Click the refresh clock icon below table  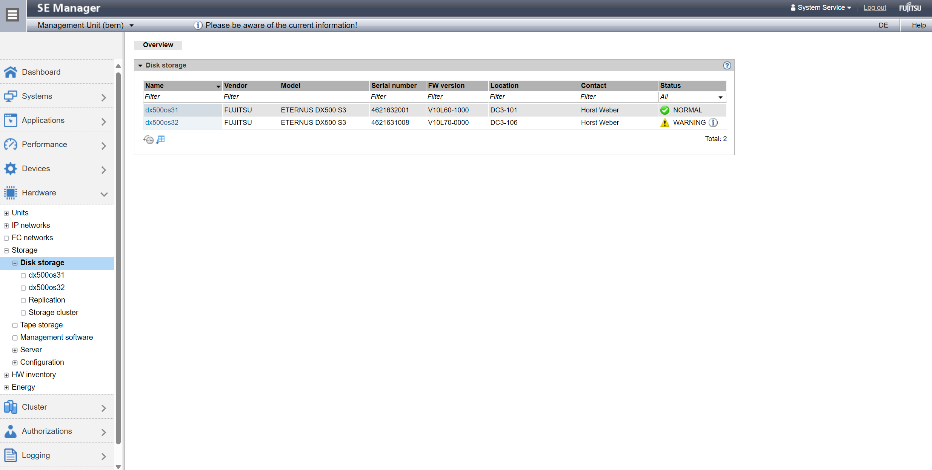(148, 140)
